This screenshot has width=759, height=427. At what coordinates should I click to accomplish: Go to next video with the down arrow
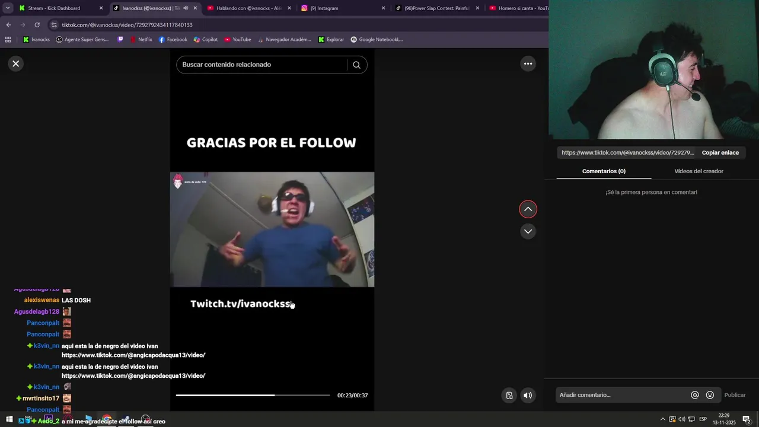(x=528, y=231)
